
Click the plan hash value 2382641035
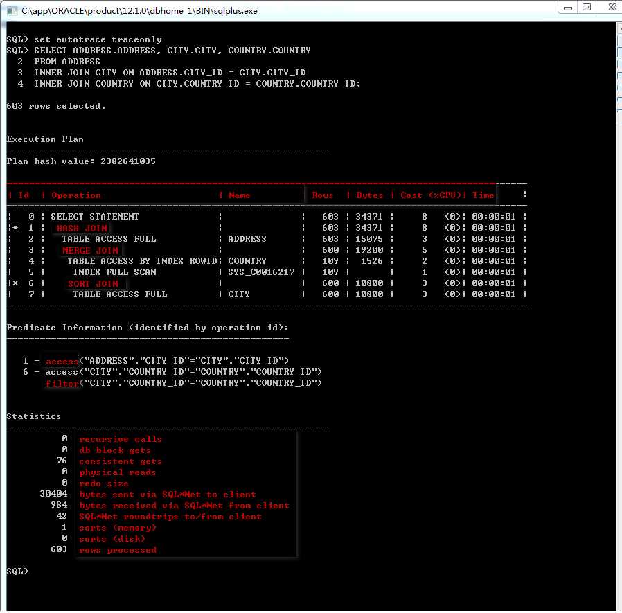coord(127,161)
